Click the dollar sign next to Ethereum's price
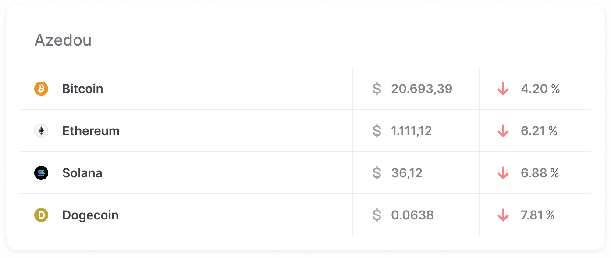The width and height of the screenshot is (611, 258). (x=376, y=130)
